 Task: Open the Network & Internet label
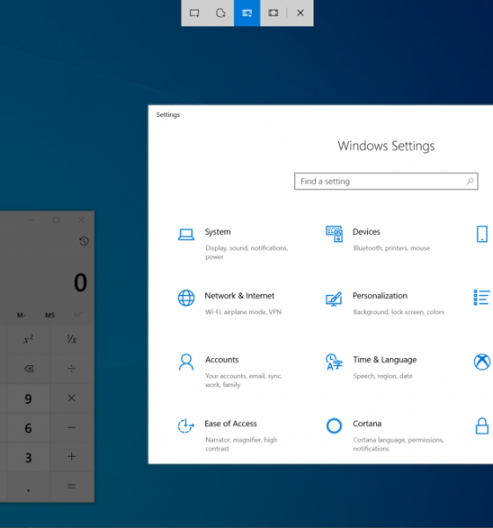point(239,296)
